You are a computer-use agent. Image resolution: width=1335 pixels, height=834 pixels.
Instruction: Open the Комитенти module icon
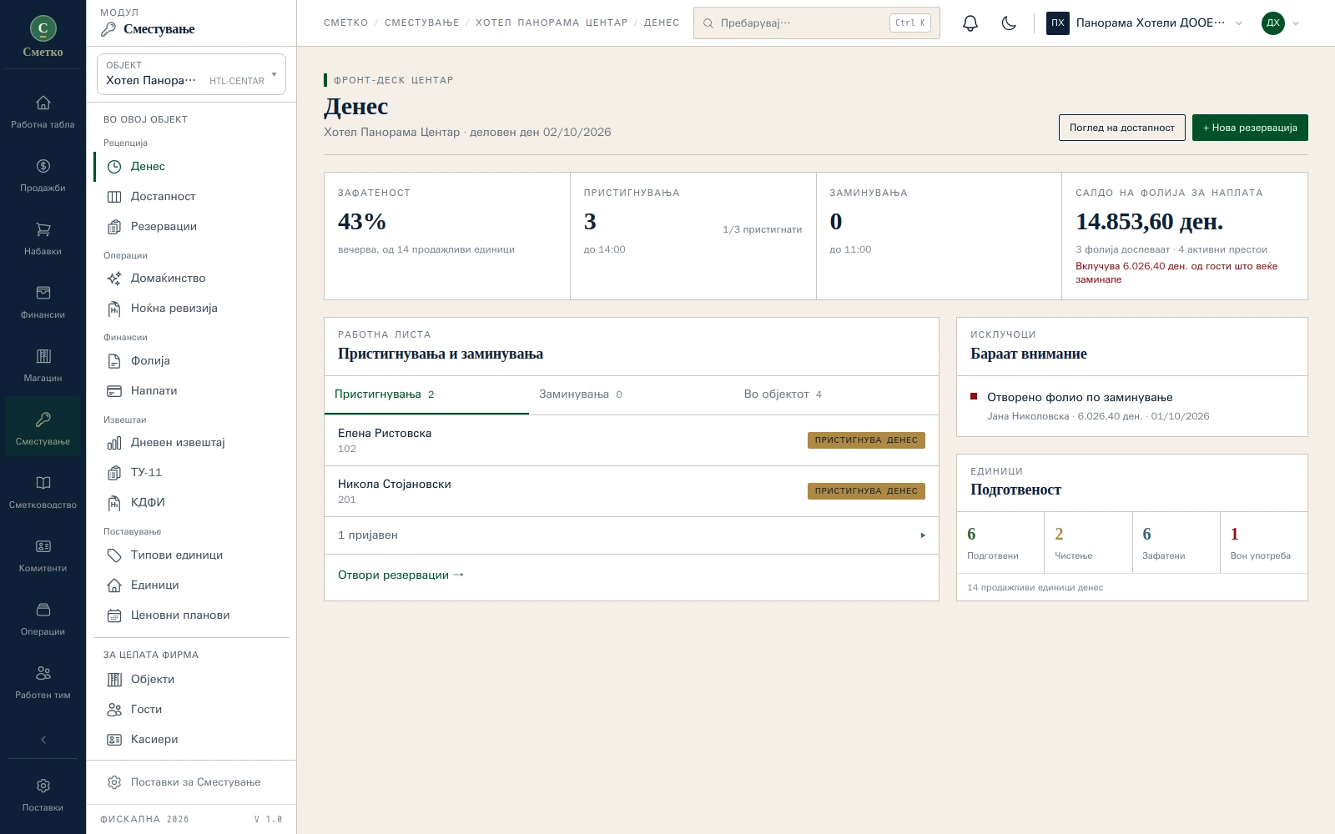pyautogui.click(x=43, y=556)
